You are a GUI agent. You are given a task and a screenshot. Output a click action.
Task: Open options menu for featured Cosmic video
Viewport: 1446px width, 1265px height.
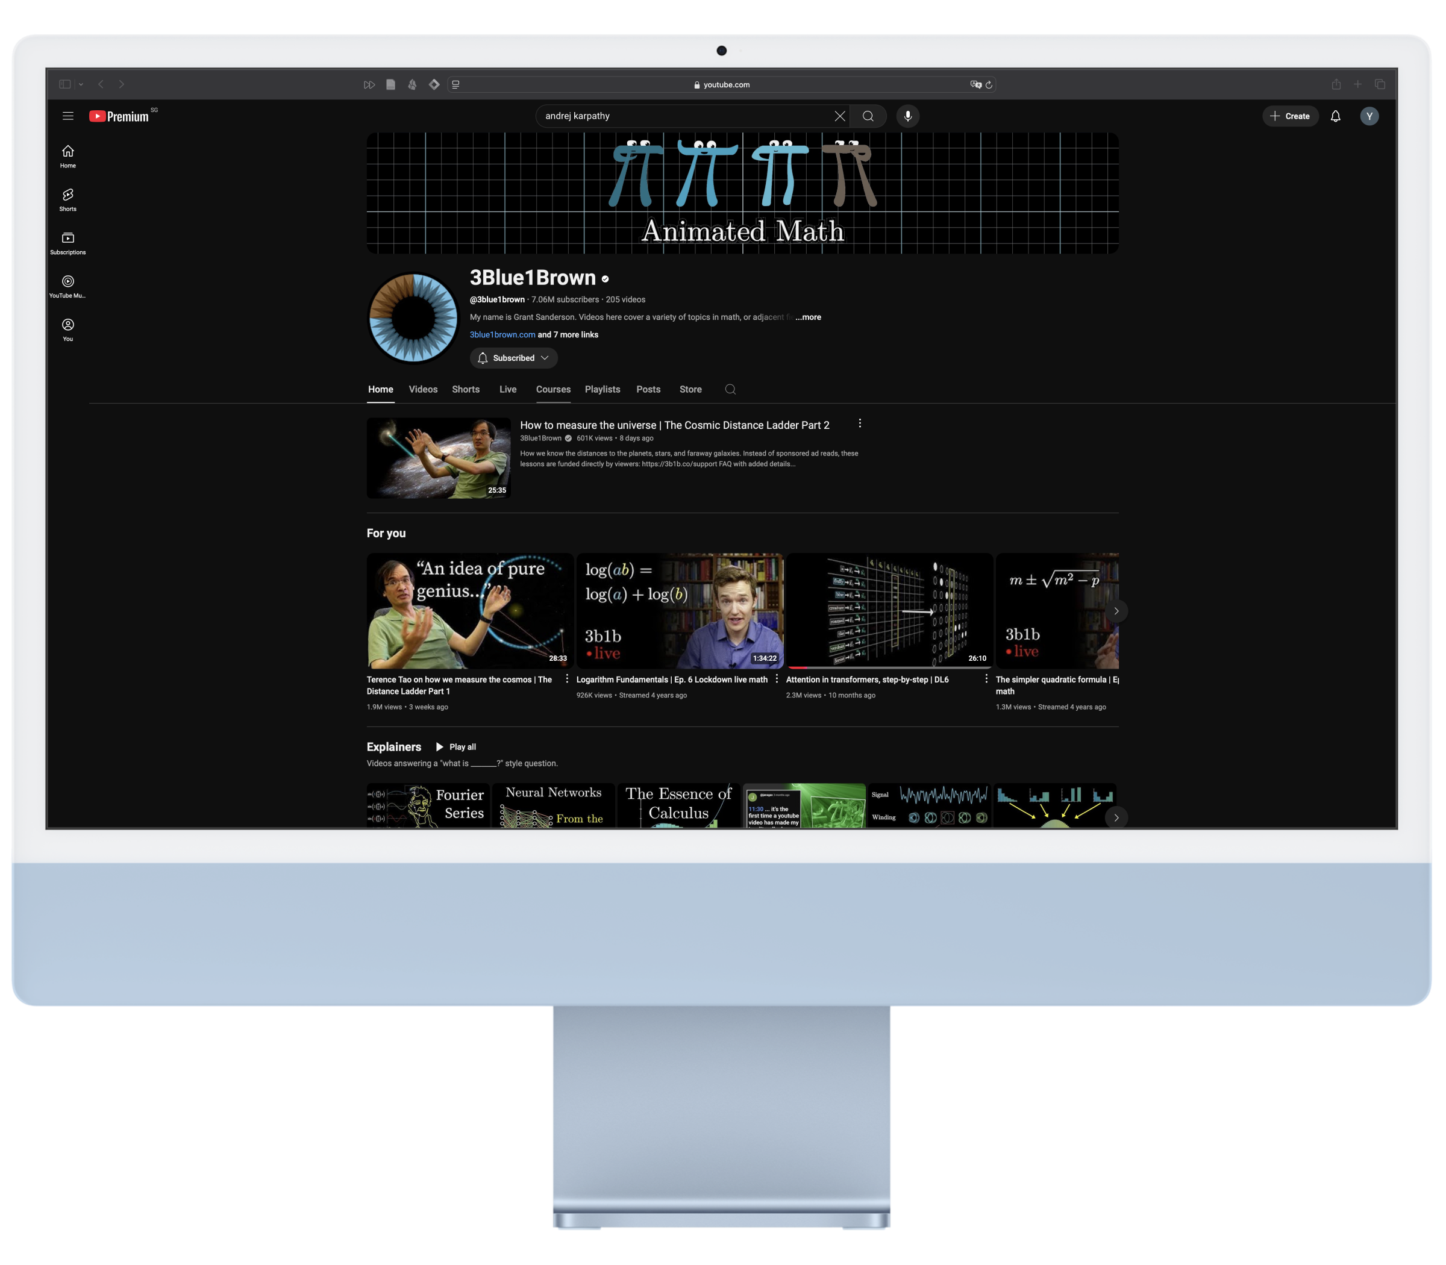pos(859,423)
